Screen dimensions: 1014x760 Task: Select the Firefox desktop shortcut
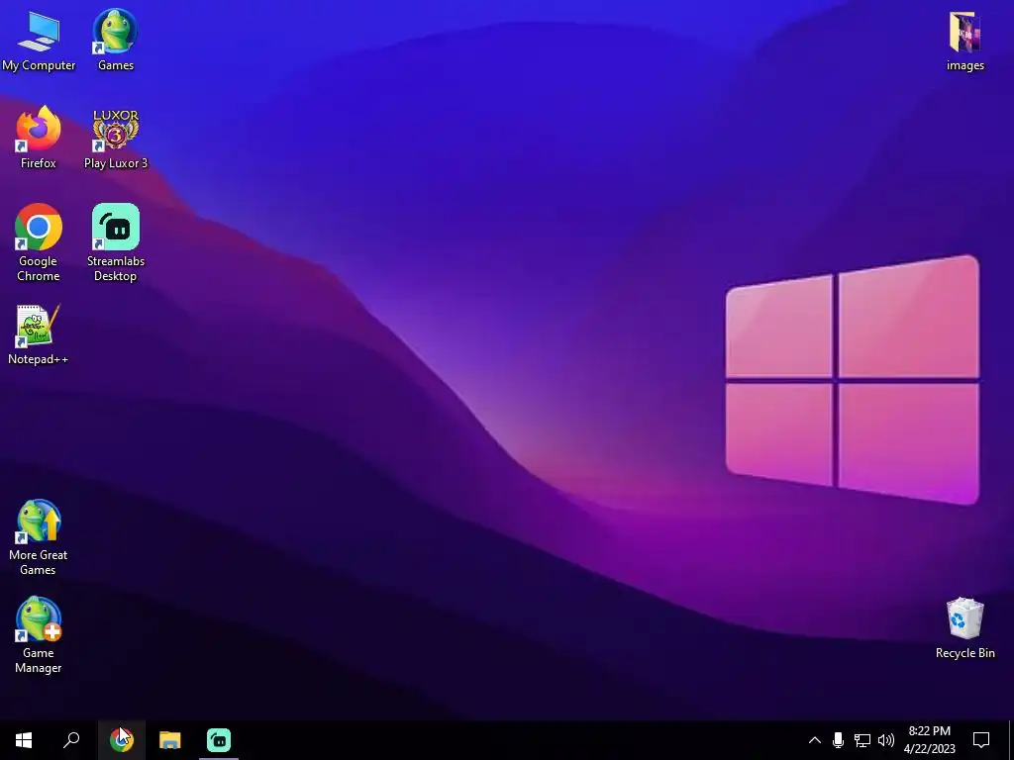coord(39,138)
